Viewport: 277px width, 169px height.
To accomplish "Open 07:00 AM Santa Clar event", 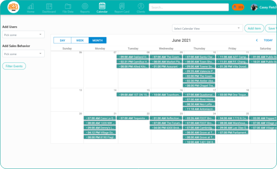I will coord(199,57).
